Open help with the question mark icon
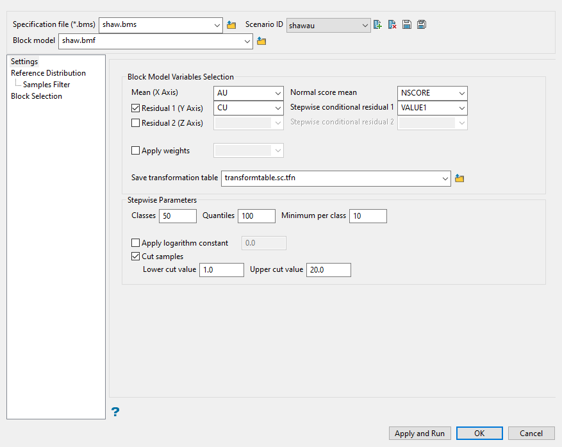The height and width of the screenshot is (447, 562). pyautogui.click(x=115, y=412)
